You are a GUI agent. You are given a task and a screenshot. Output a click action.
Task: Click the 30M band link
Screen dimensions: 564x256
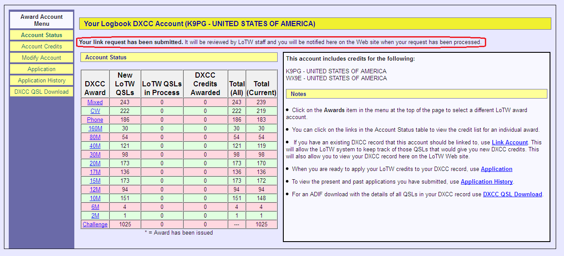tap(95, 155)
